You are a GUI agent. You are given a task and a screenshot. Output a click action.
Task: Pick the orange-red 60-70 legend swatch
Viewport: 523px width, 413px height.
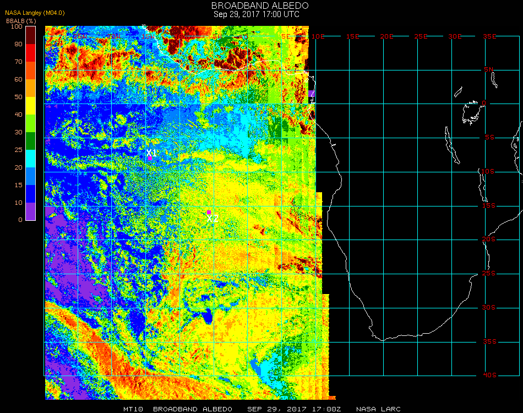(31, 70)
